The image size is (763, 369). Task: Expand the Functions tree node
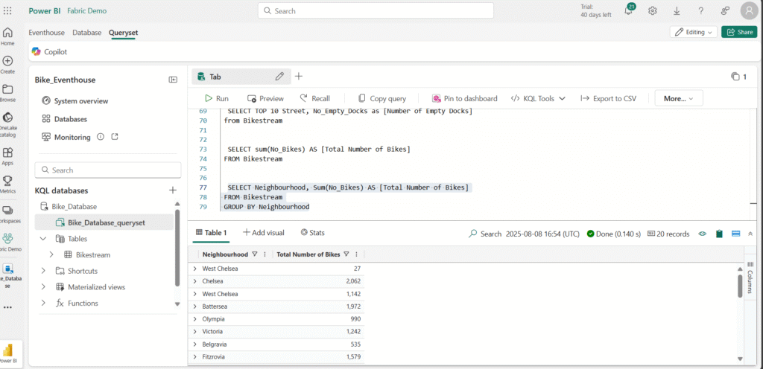tap(43, 303)
